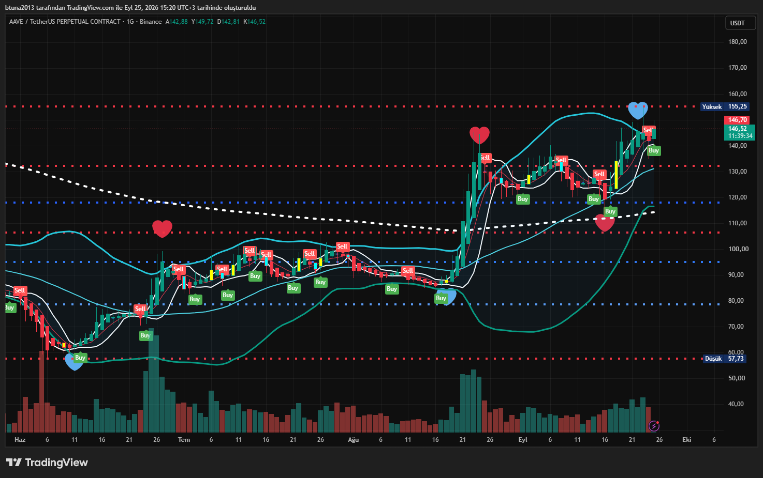Click the Düşük 57,73 price label

click(725, 359)
